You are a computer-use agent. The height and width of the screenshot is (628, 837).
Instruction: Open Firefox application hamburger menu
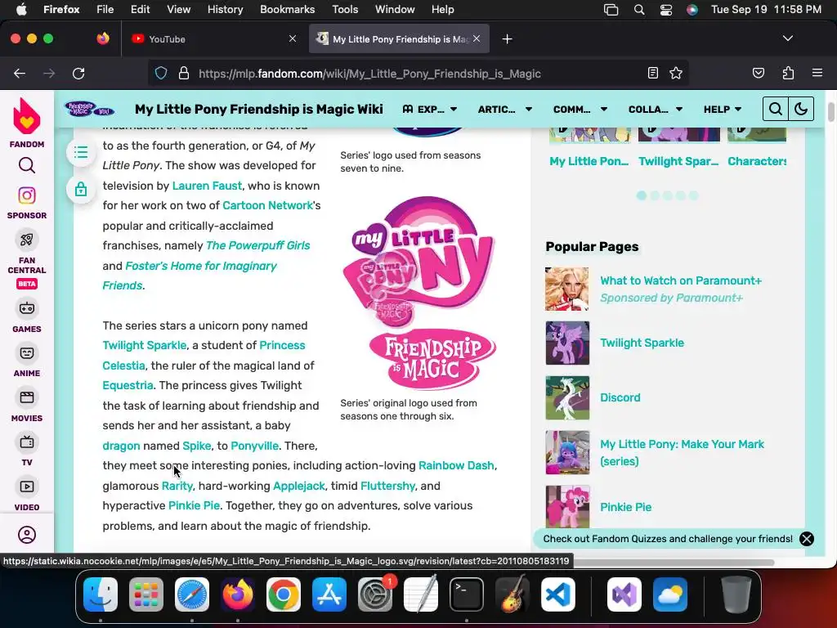pyautogui.click(x=817, y=73)
